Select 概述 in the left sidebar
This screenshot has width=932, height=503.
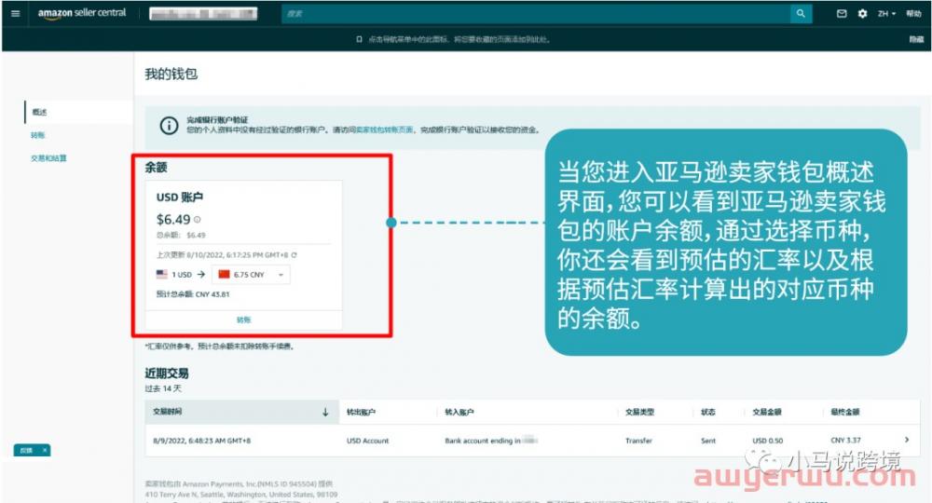click(x=39, y=112)
